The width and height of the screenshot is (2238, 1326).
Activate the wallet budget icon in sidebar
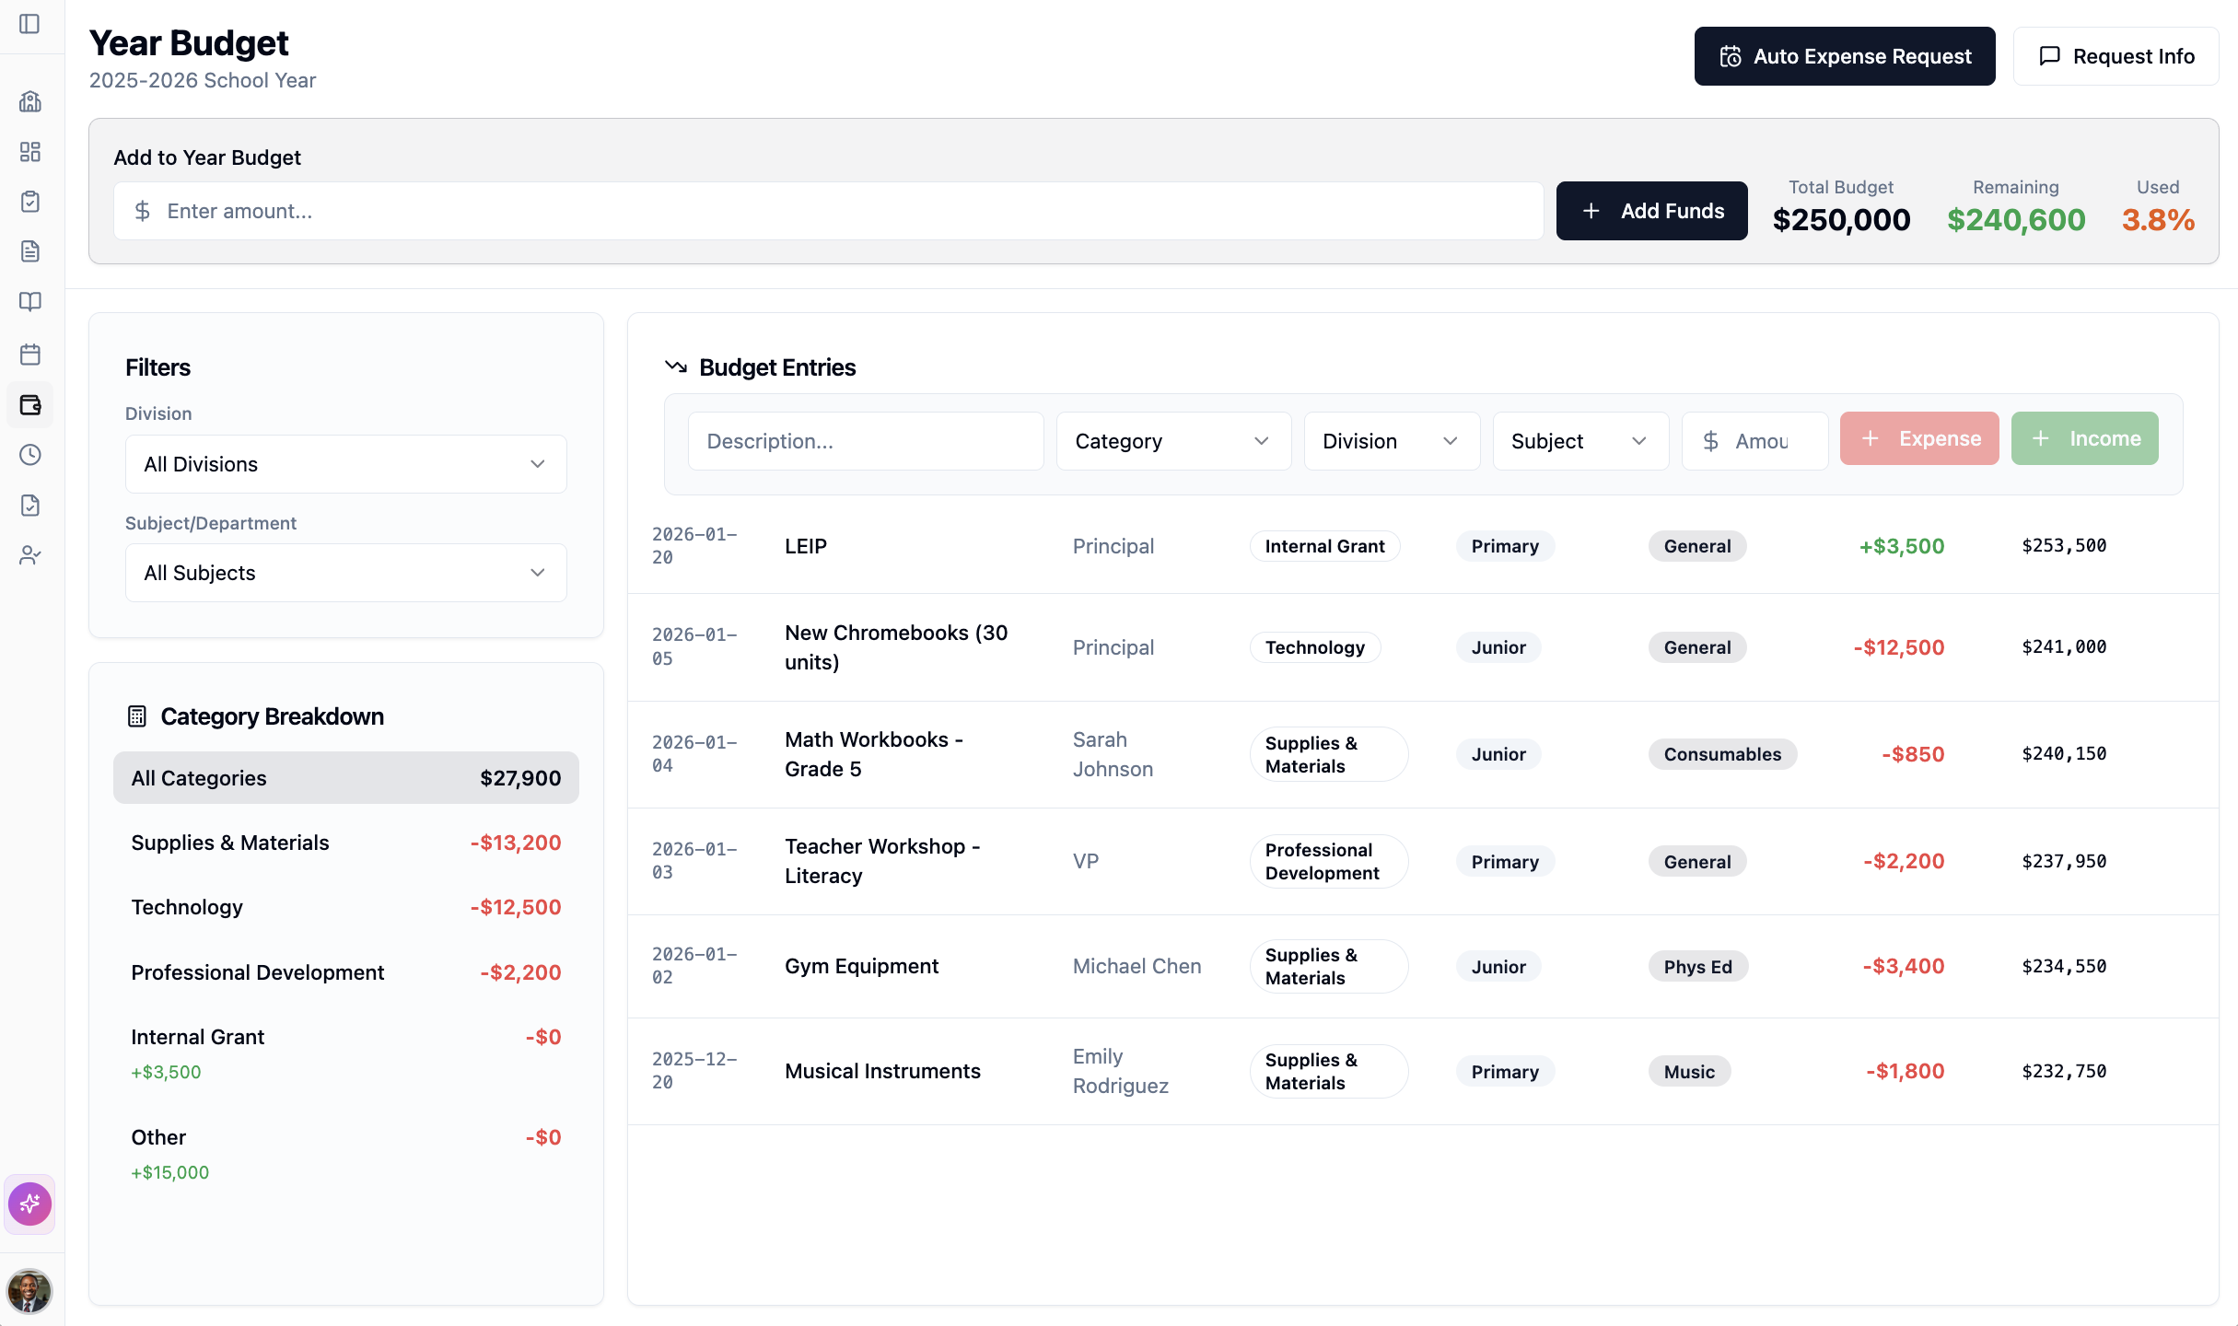click(30, 404)
